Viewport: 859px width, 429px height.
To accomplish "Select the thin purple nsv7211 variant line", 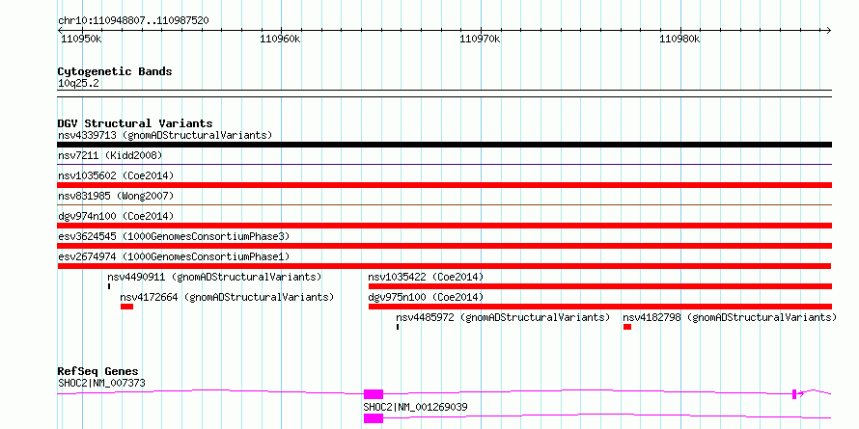I will 444,164.
